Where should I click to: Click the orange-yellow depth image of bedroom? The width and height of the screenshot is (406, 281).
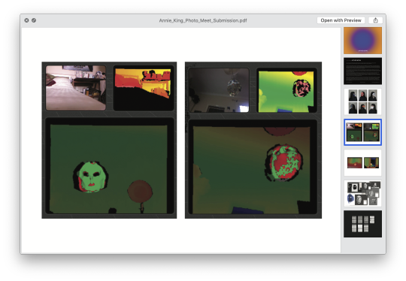pos(143,83)
